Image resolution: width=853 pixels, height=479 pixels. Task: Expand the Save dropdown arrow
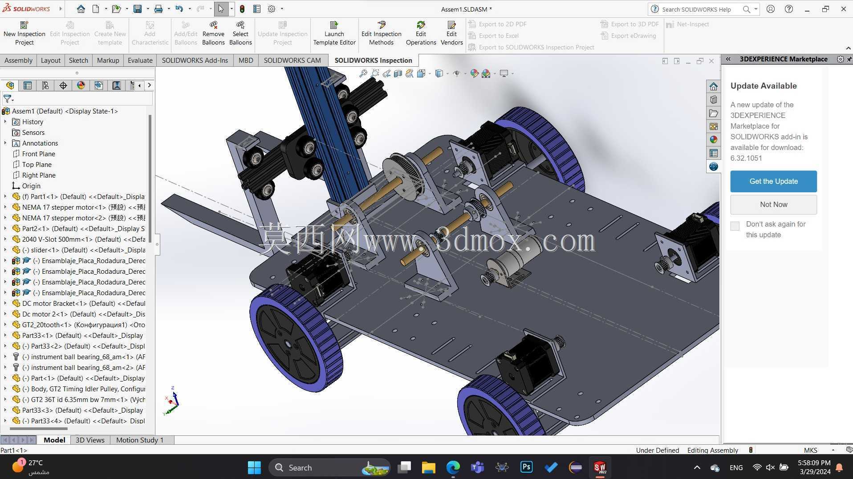click(x=147, y=9)
